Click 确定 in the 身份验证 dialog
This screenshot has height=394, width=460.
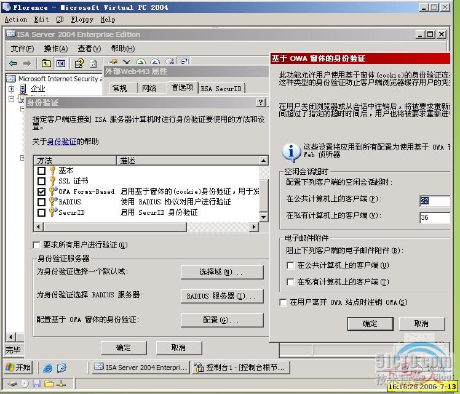[x=124, y=348]
